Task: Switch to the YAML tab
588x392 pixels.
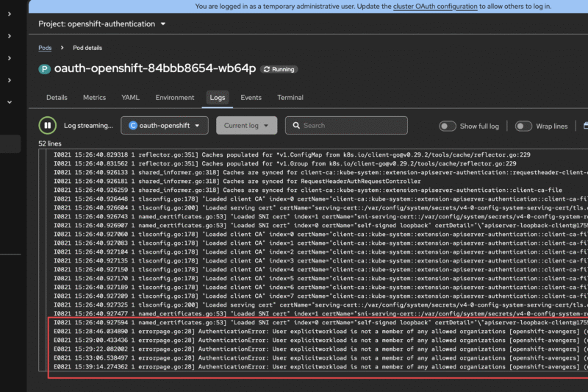Action: pyautogui.click(x=131, y=98)
